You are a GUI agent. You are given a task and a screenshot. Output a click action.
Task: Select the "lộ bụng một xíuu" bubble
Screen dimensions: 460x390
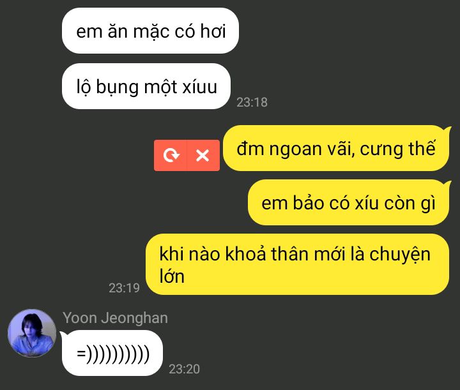tap(146, 86)
